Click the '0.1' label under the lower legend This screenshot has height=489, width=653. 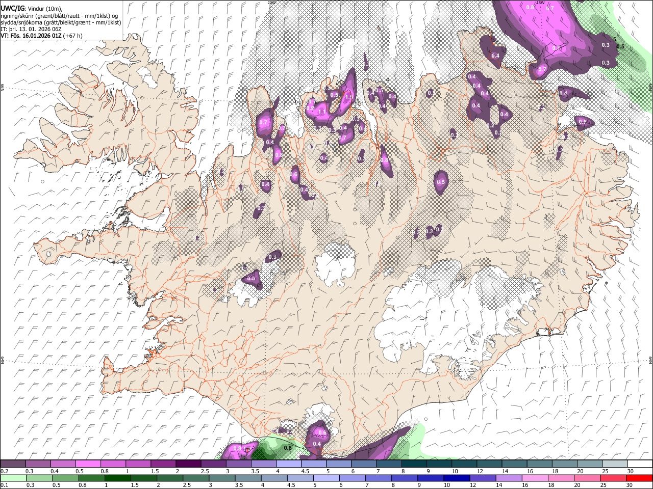point(4,485)
